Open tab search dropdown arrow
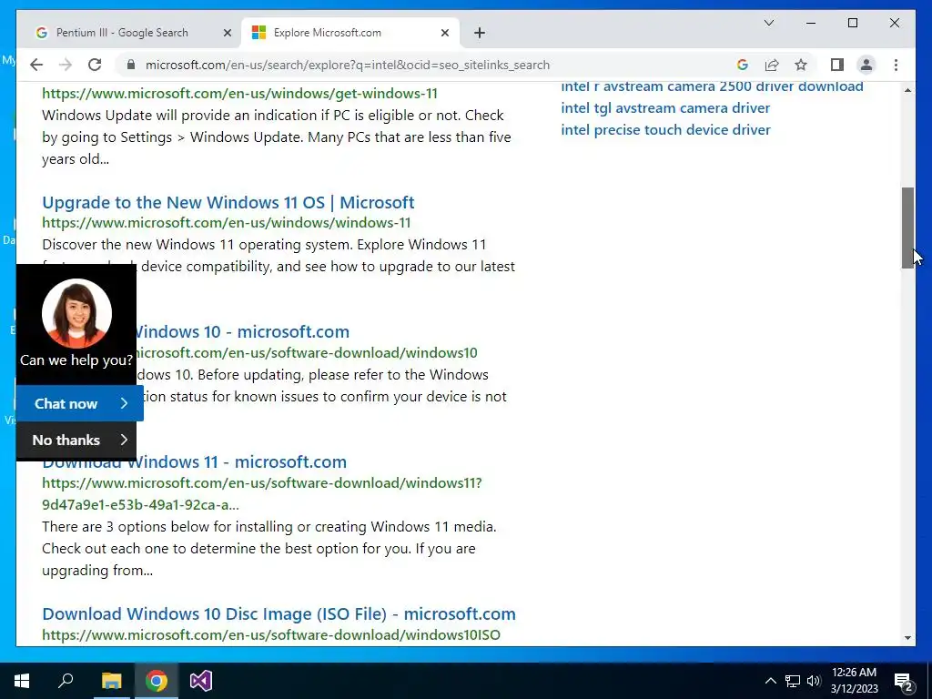This screenshot has width=932, height=699. point(768,23)
